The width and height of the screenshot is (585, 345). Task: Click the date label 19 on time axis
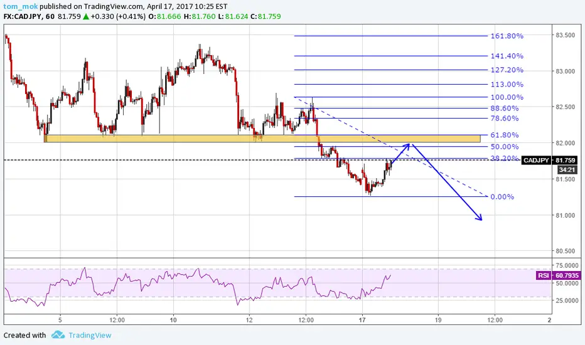coord(438,320)
